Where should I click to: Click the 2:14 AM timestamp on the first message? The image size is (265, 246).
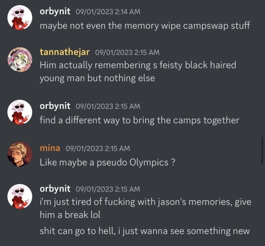click(x=108, y=12)
